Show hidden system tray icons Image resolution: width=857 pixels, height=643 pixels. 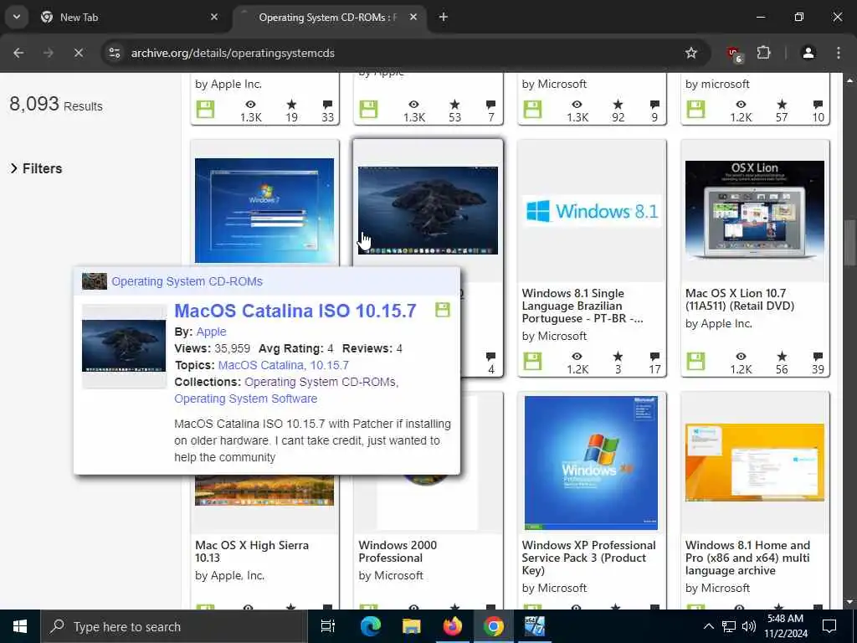point(708,626)
